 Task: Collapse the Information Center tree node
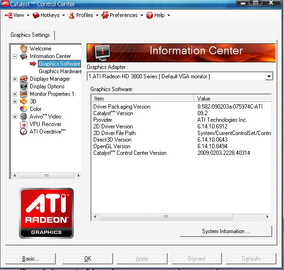tap(15, 56)
